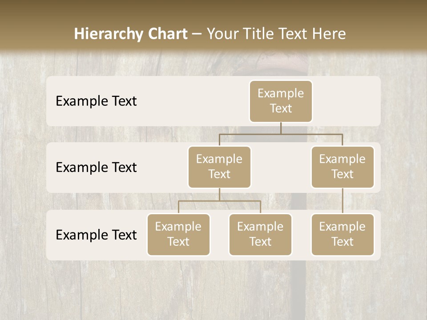This screenshot has height=320, width=427.
Task: Click the connector below the top node
Action: click(x=281, y=129)
